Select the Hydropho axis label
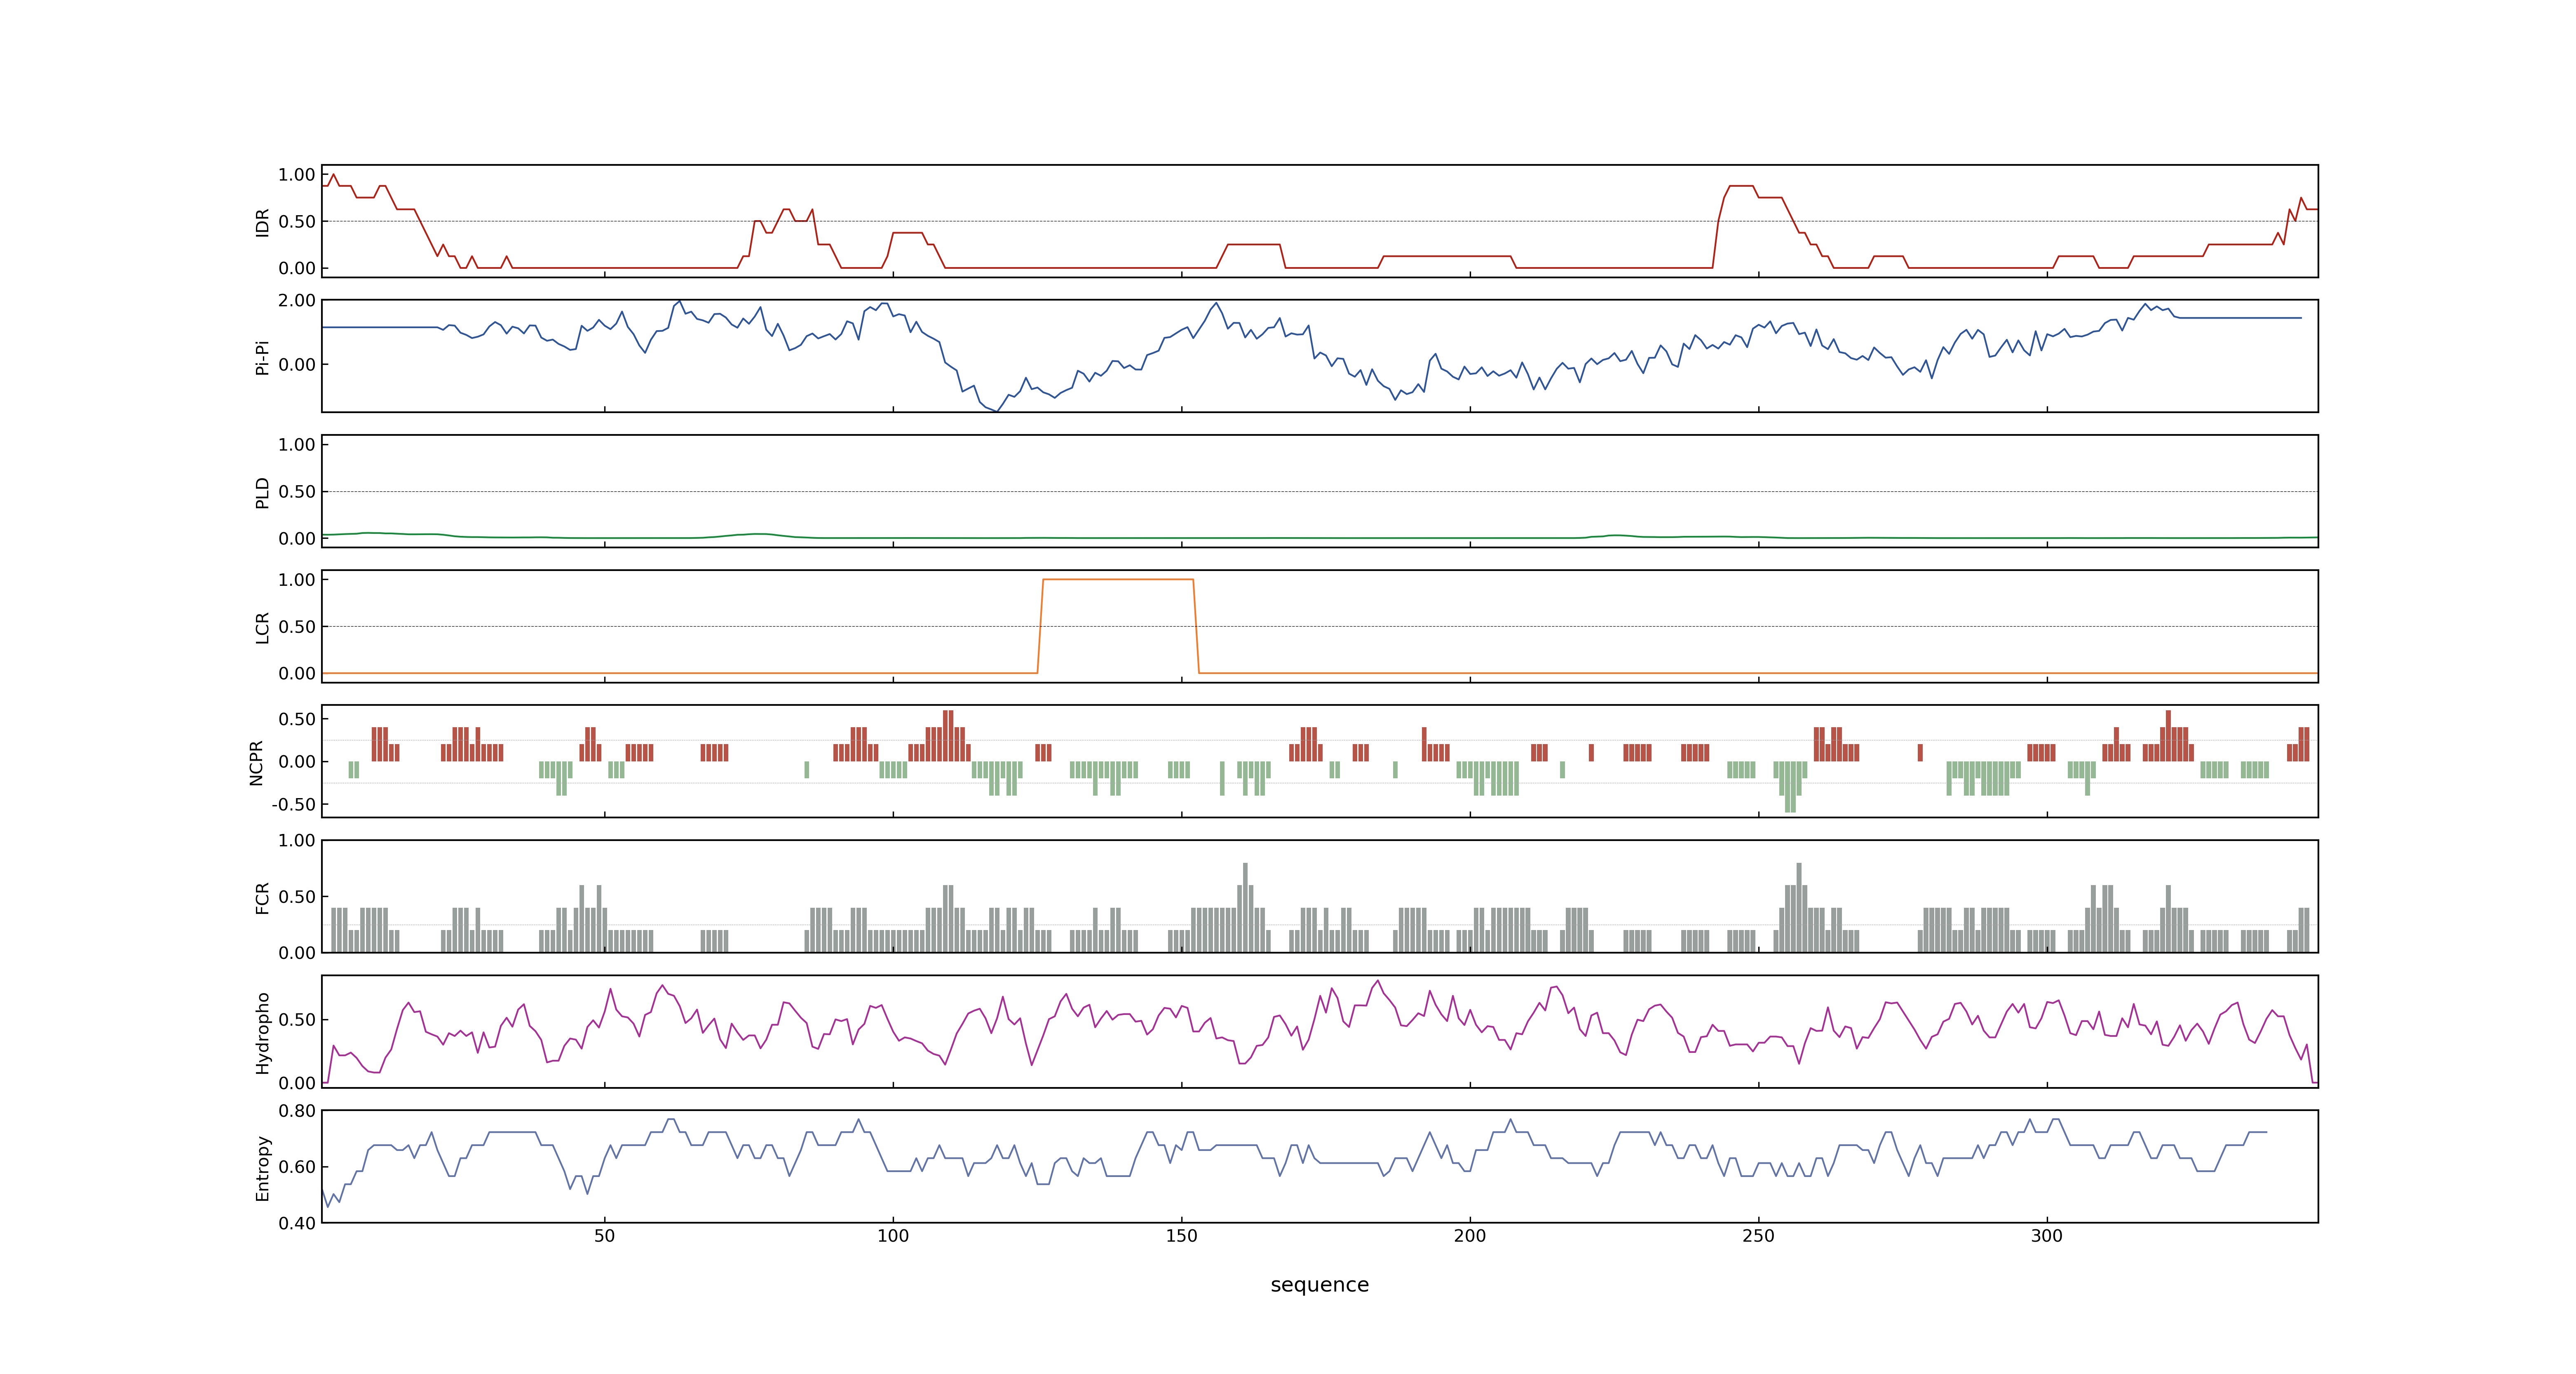 tap(263, 1033)
